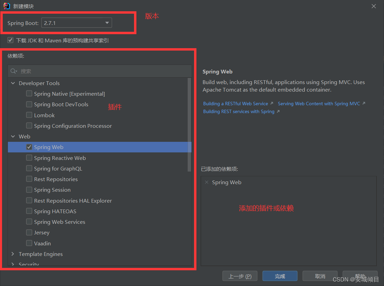Open external link arrow after Serving Web Content
The width and height of the screenshot is (384, 286).
tap(364, 103)
